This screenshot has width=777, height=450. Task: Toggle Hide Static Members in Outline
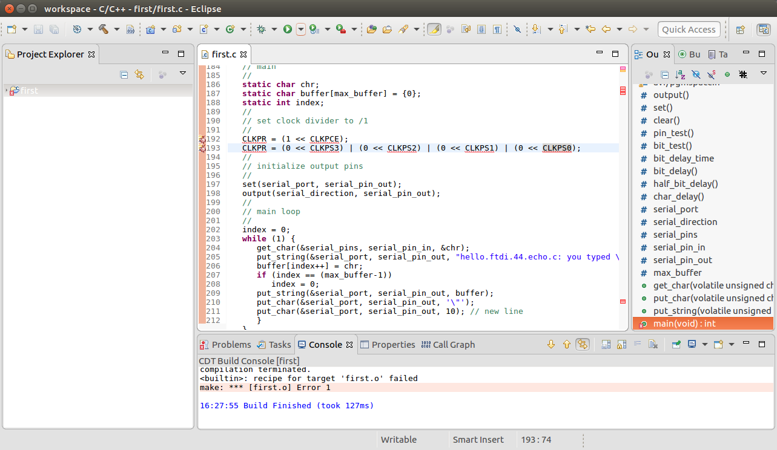(712, 74)
